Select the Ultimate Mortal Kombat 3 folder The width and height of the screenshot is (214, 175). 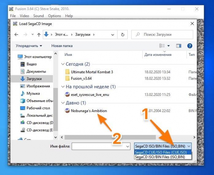pyautogui.click(x=92, y=72)
